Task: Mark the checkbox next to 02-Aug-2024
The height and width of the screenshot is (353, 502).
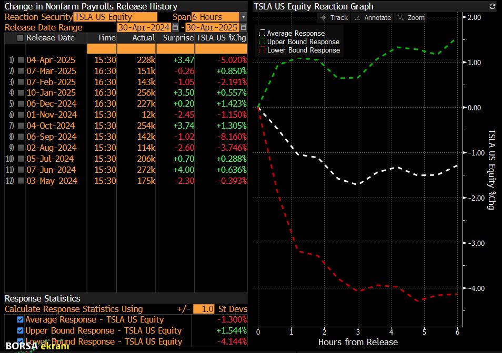Action: point(21,148)
